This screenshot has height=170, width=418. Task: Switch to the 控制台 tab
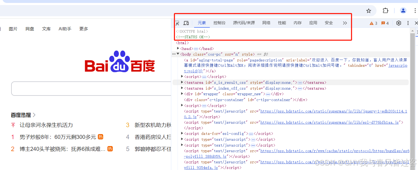point(219,23)
